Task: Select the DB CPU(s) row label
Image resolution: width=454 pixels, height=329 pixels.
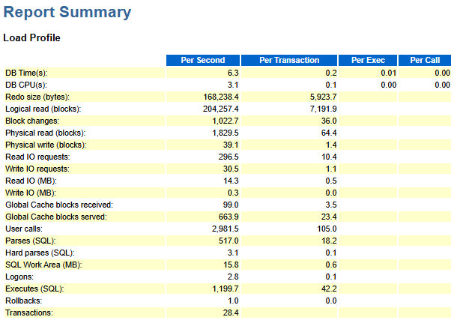Action: coord(26,85)
